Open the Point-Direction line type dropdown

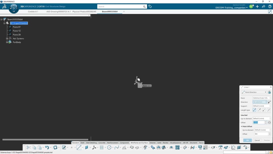click(254, 92)
